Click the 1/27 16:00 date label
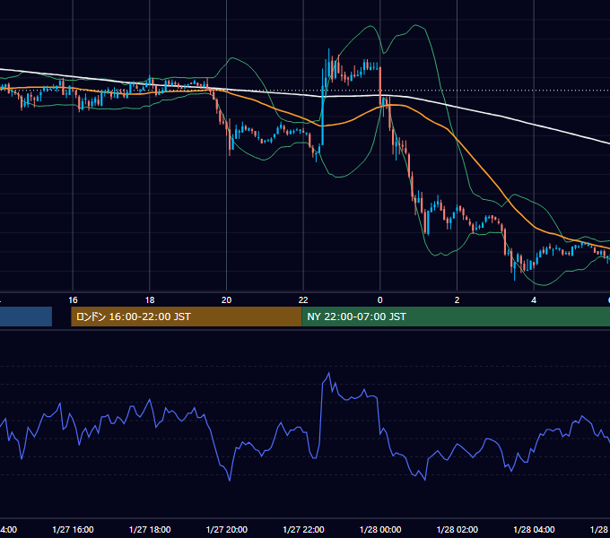The height and width of the screenshot is (538, 610). 73,529
